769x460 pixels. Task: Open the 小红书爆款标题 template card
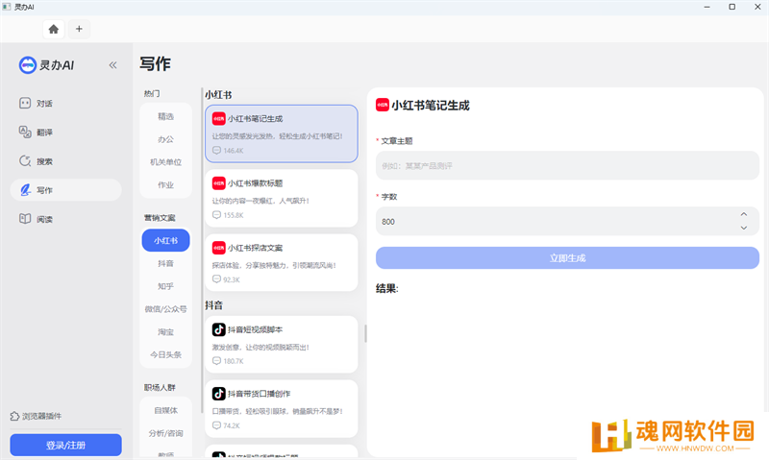tap(282, 198)
